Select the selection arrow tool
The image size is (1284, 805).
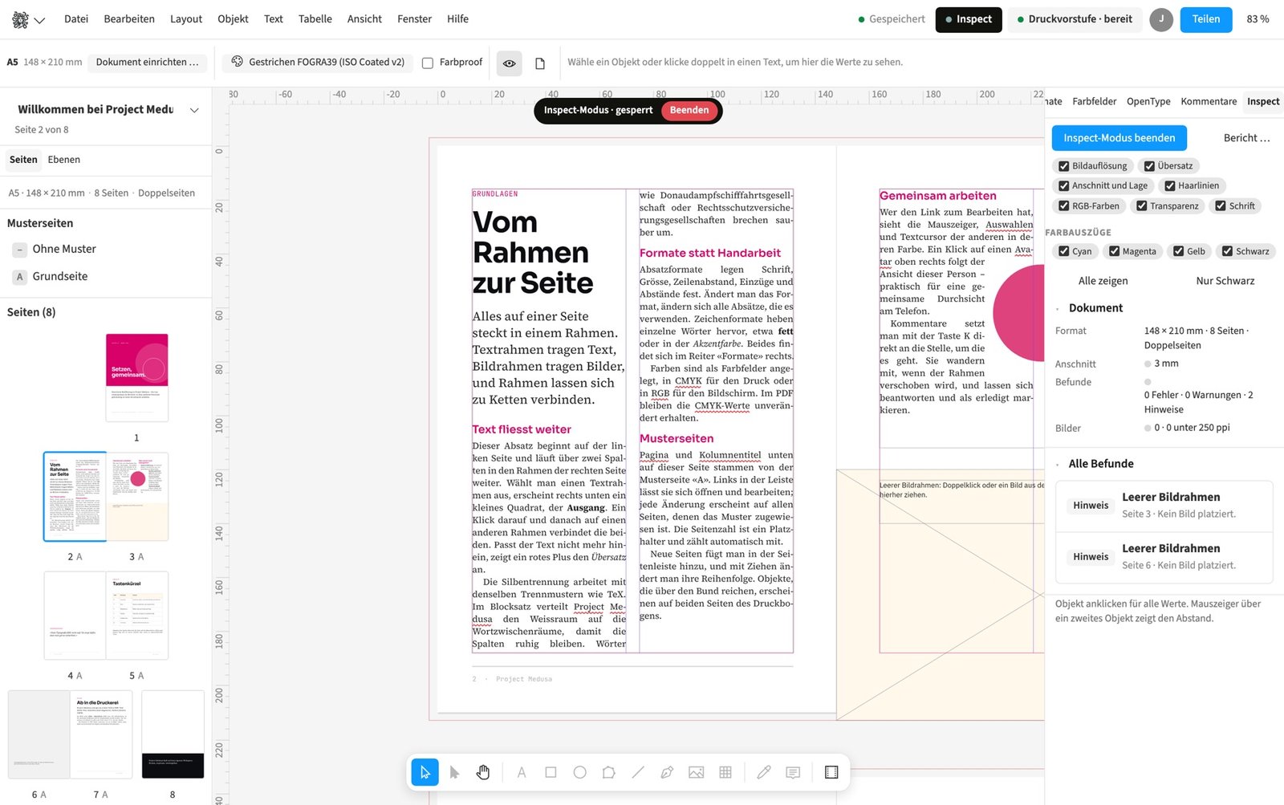click(x=425, y=772)
